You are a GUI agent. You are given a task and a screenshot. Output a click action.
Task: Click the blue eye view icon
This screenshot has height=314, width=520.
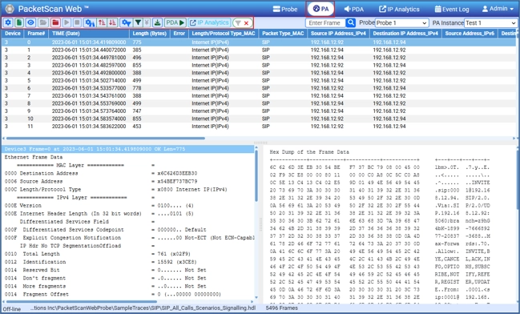tap(30, 22)
